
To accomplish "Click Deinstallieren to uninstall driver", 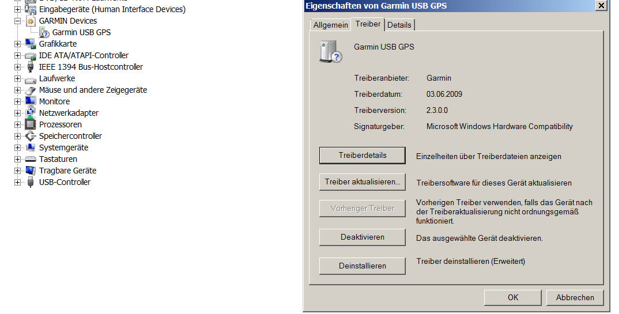I will click(x=363, y=266).
